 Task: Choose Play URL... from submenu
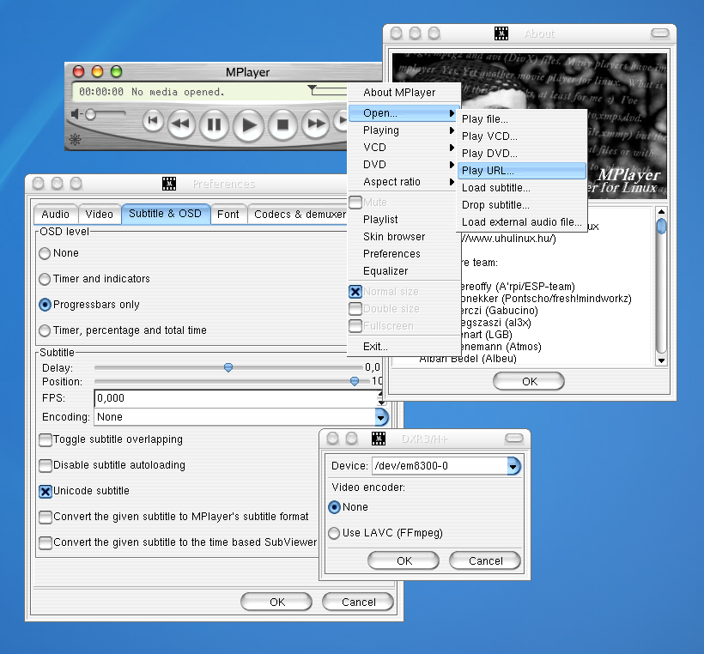[x=522, y=171]
